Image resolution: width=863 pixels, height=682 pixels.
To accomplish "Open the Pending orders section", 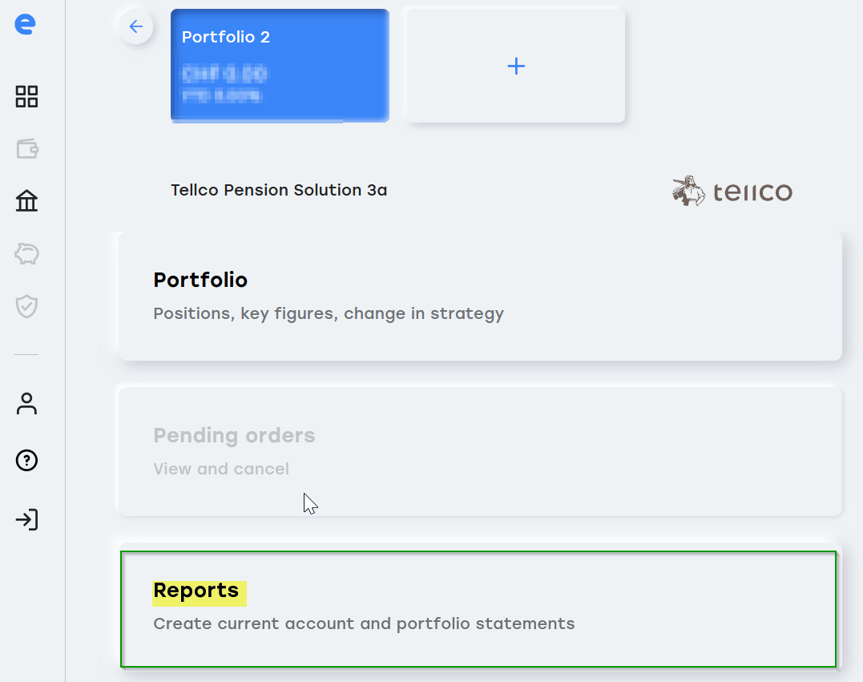I will point(480,452).
